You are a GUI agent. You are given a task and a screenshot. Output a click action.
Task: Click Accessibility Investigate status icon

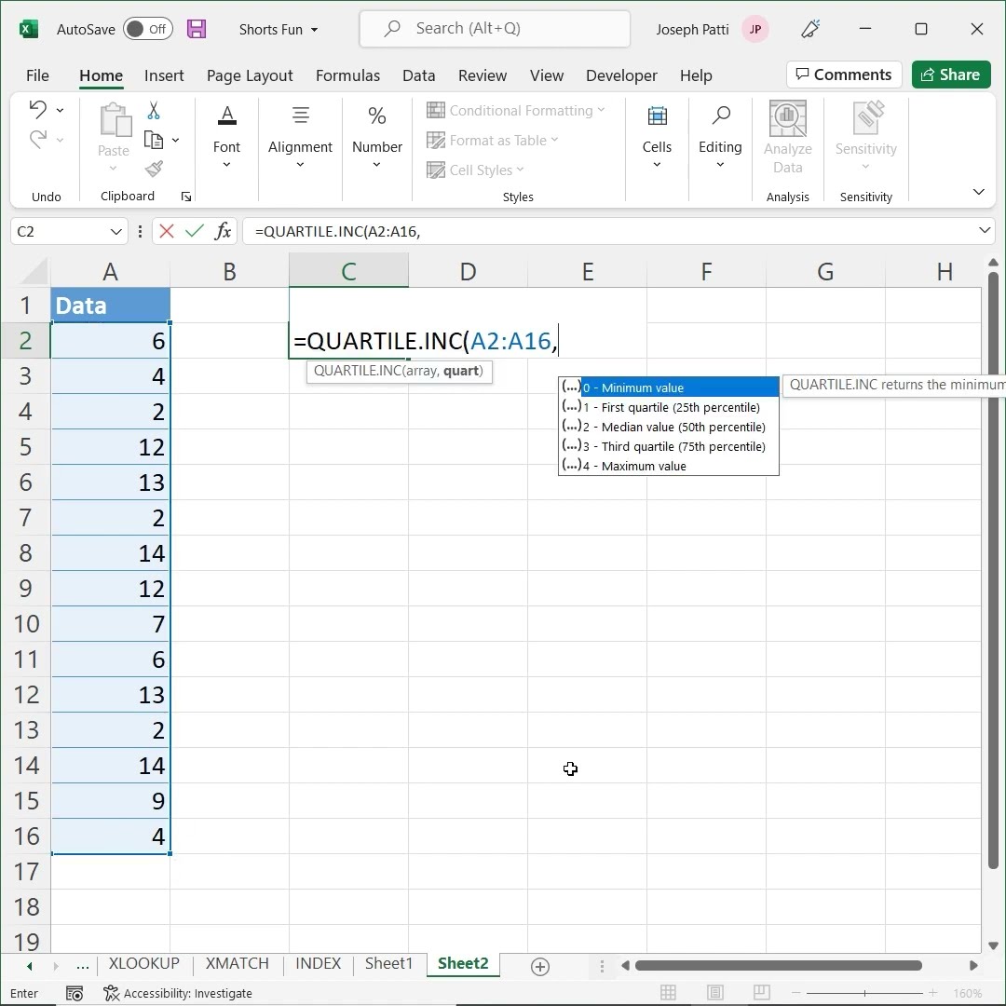point(111,993)
